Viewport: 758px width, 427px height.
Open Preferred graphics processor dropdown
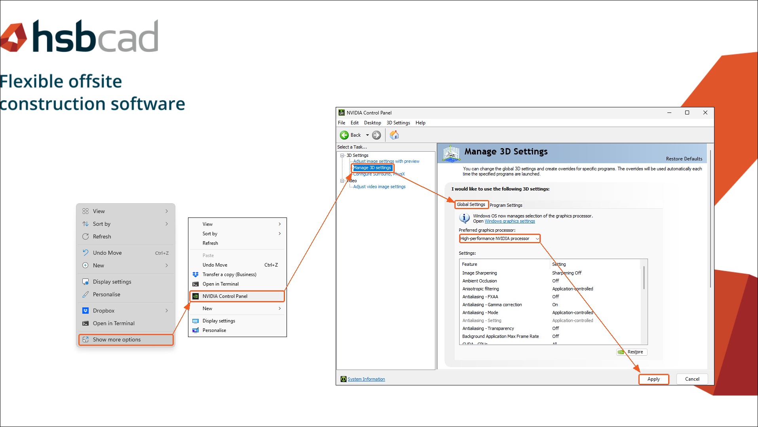click(500, 238)
